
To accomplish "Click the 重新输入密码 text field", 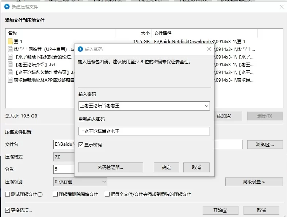I will (144, 131).
